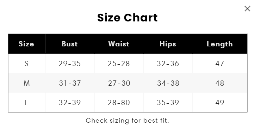The width and height of the screenshot is (254, 130).
Task: Click the Size column header
Action: tap(26, 44)
